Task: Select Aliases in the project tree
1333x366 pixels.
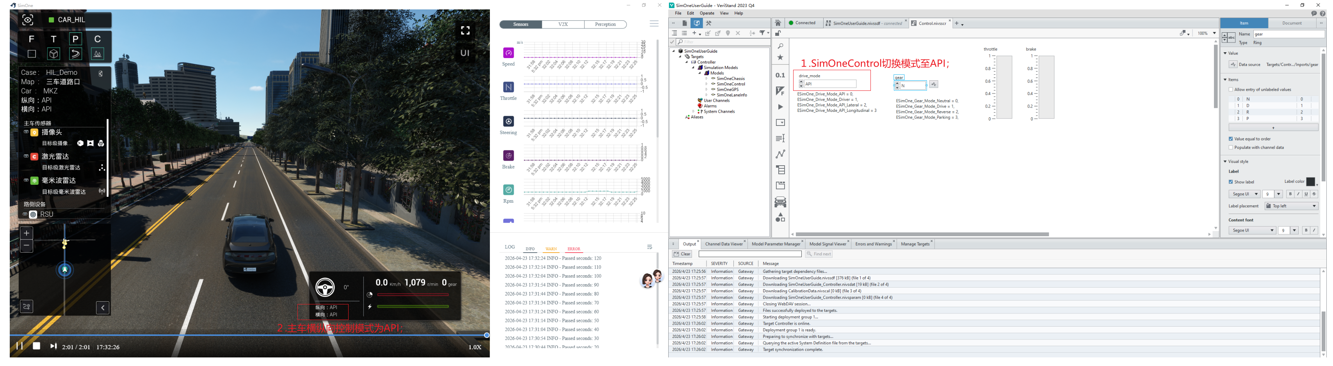Action: [x=696, y=117]
